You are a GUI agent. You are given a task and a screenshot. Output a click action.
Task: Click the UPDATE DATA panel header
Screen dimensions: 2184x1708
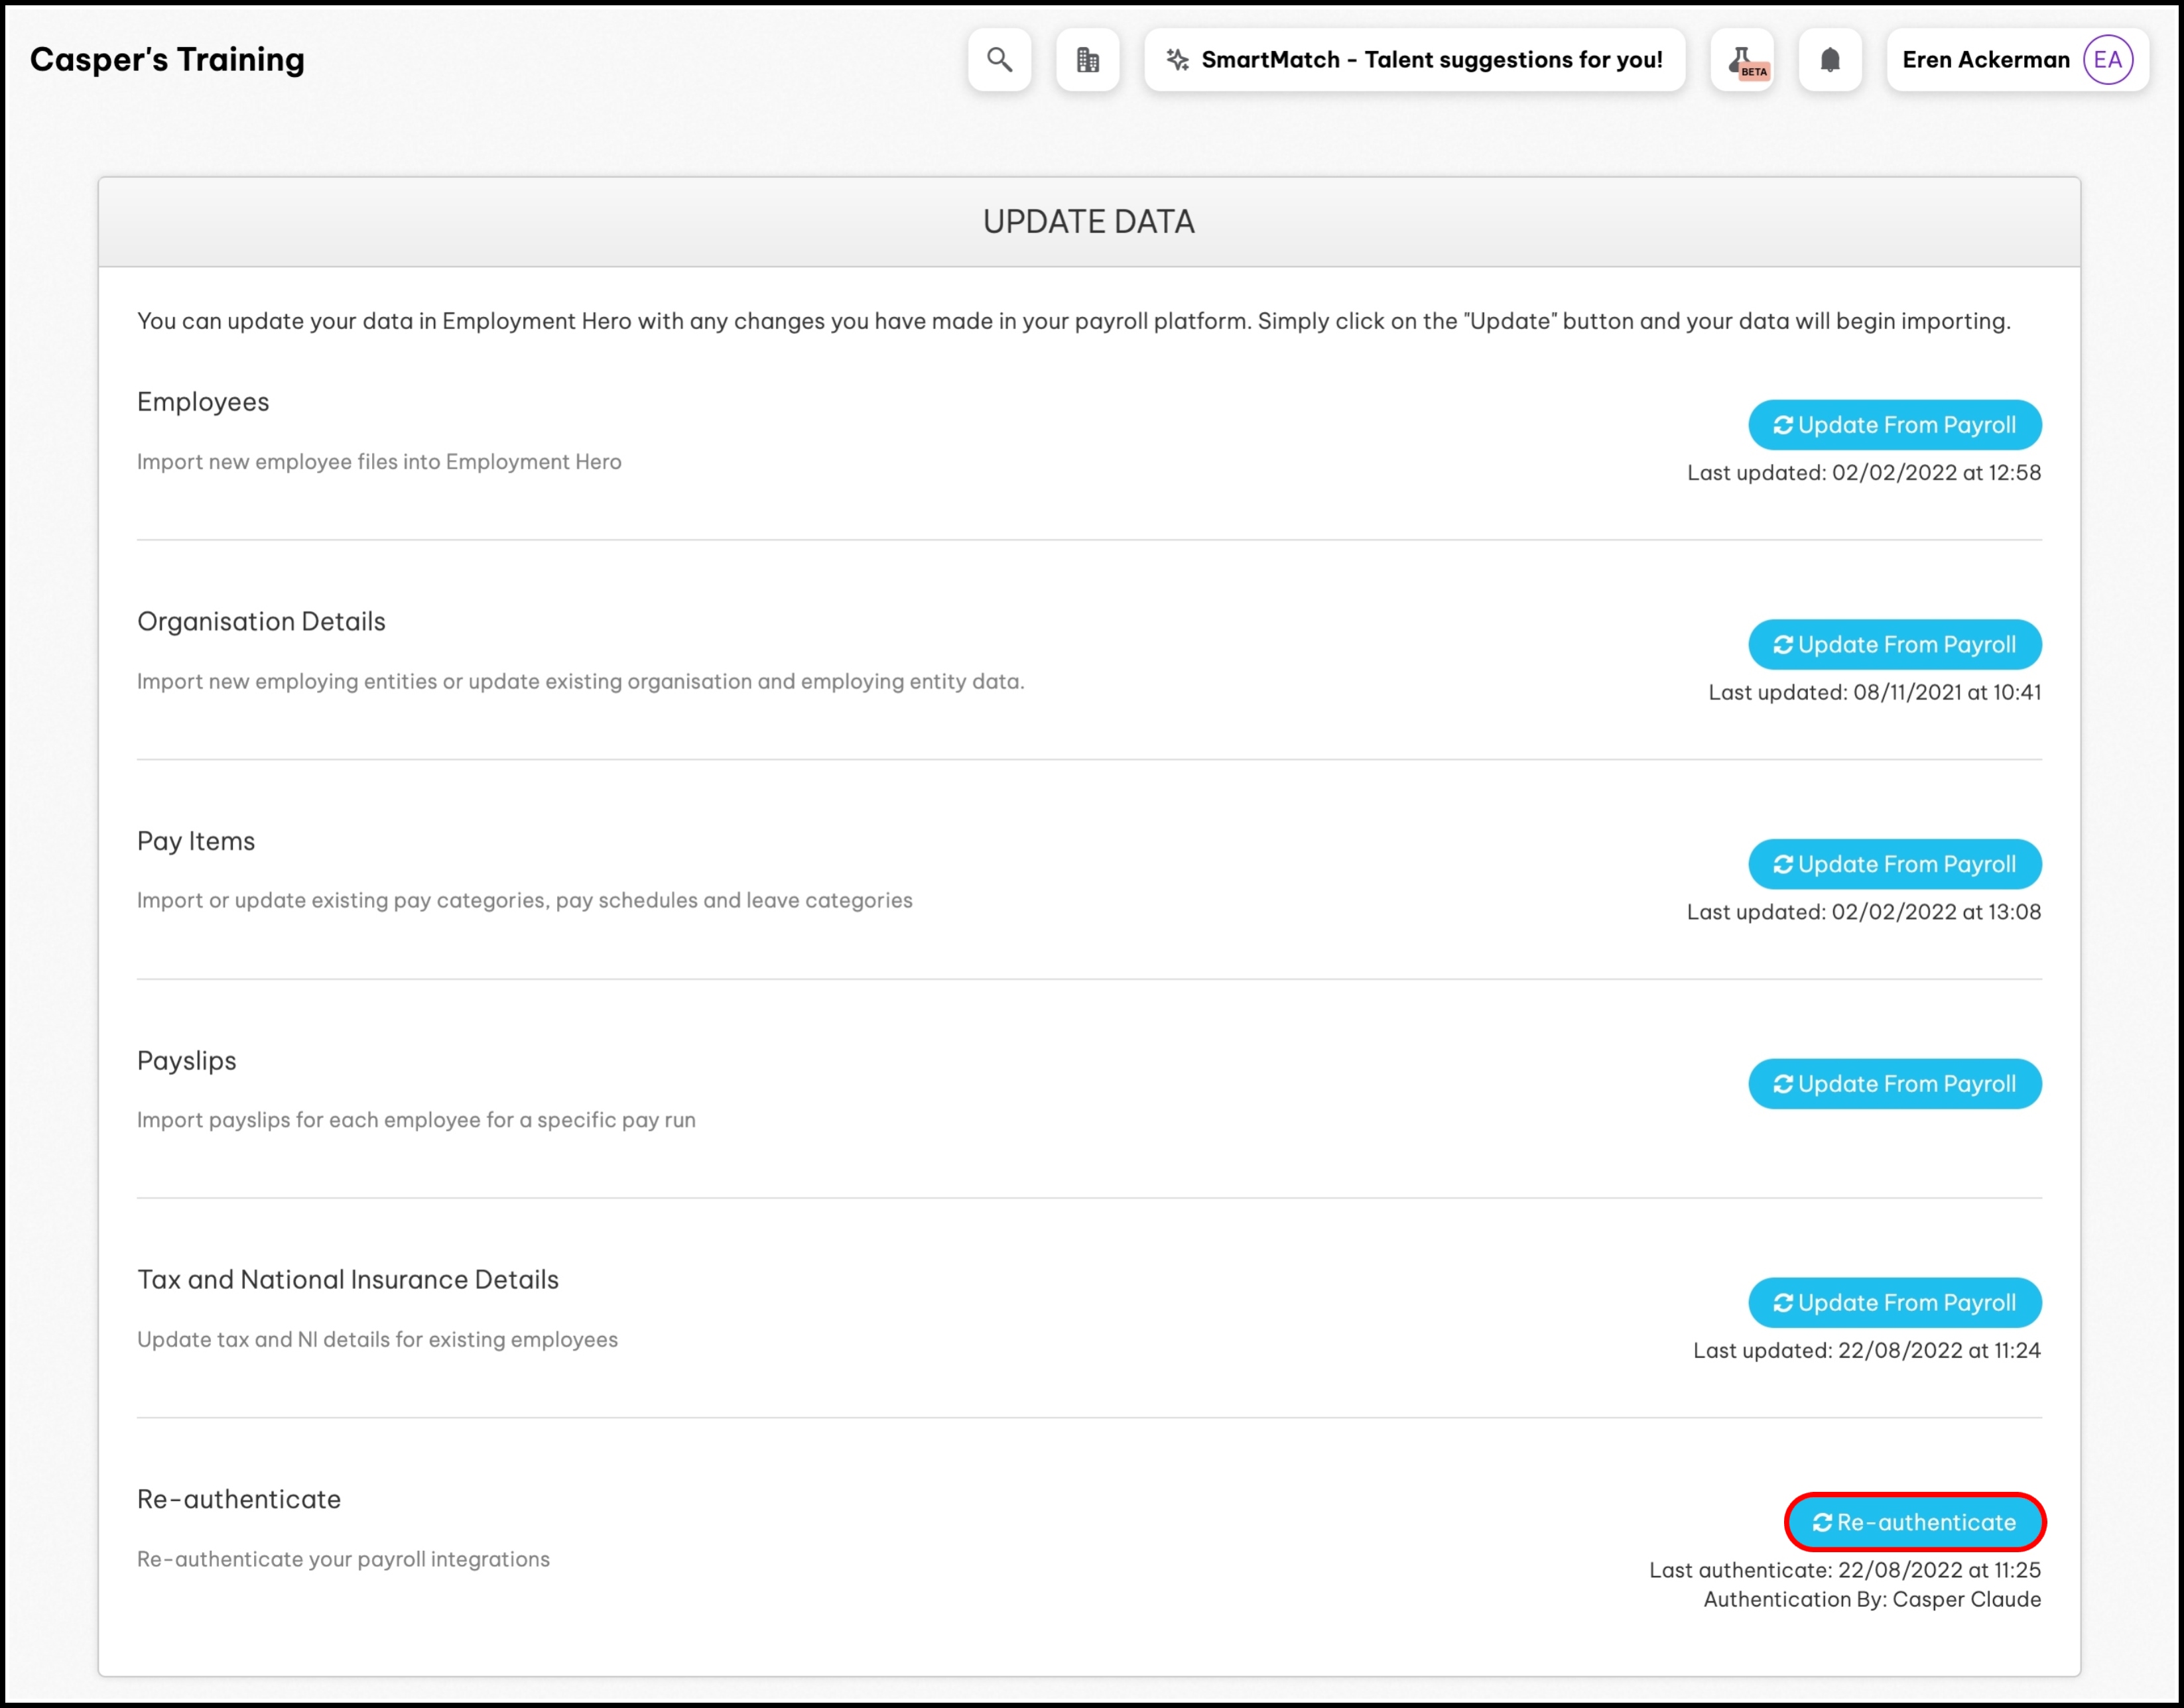1088,222
